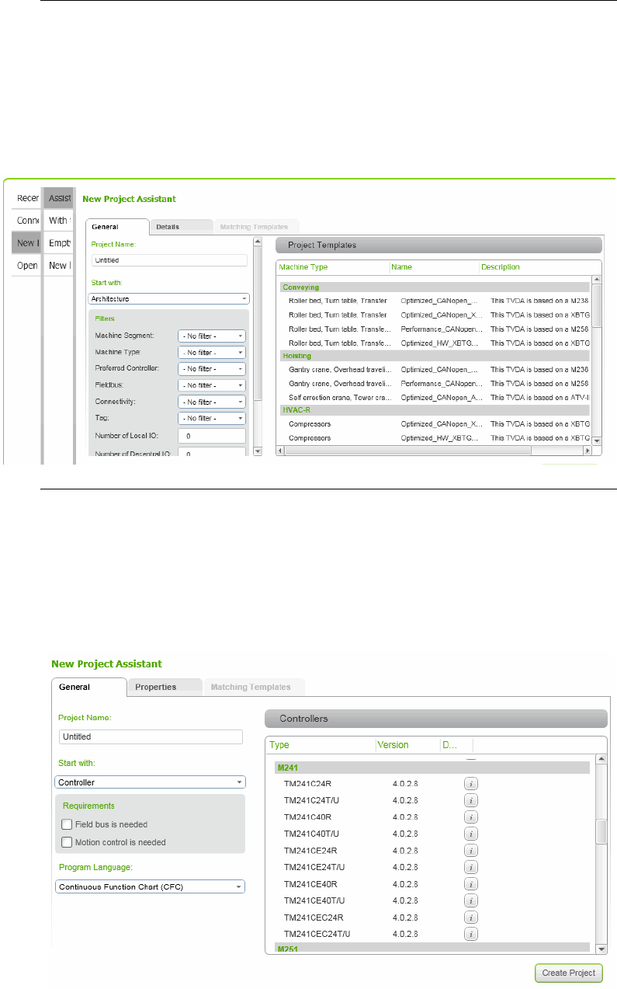Screen dimensions: 617x989
Task: Sort templates by Description column
Action: pyautogui.click(x=536, y=267)
